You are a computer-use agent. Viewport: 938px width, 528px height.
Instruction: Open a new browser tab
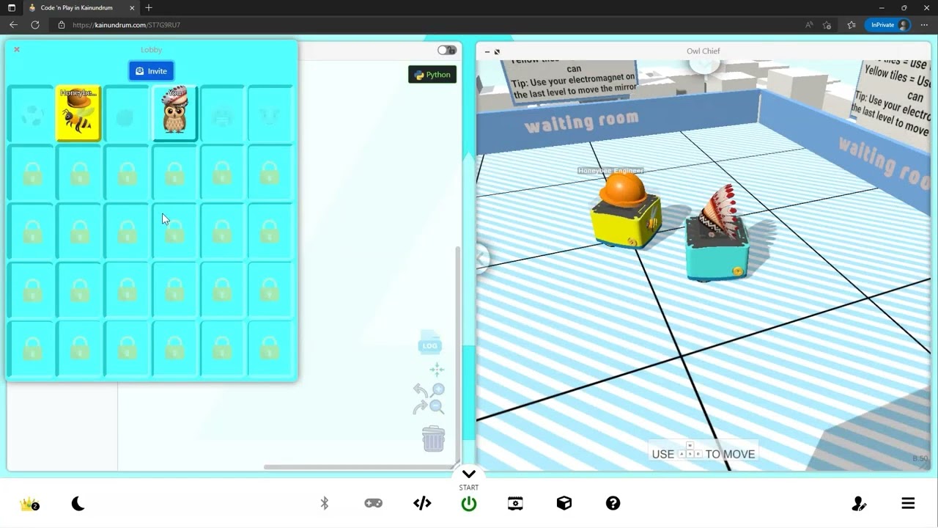click(149, 7)
